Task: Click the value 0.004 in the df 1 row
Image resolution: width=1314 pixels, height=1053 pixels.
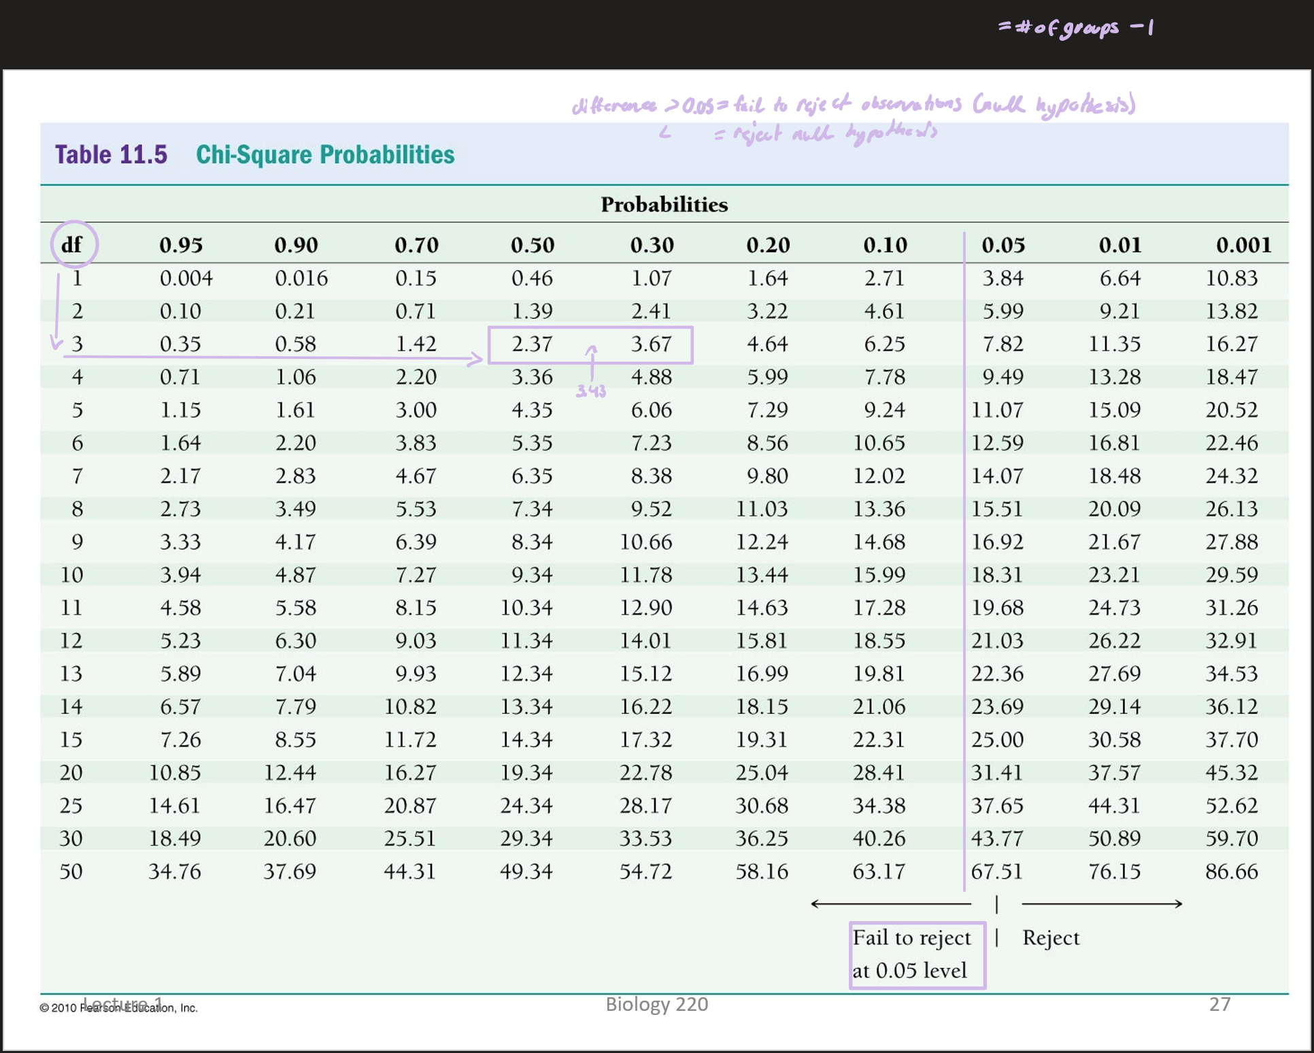Action: pyautogui.click(x=186, y=278)
